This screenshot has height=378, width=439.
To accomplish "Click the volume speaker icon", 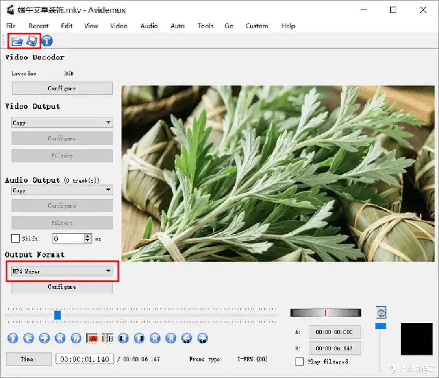I will (x=381, y=313).
